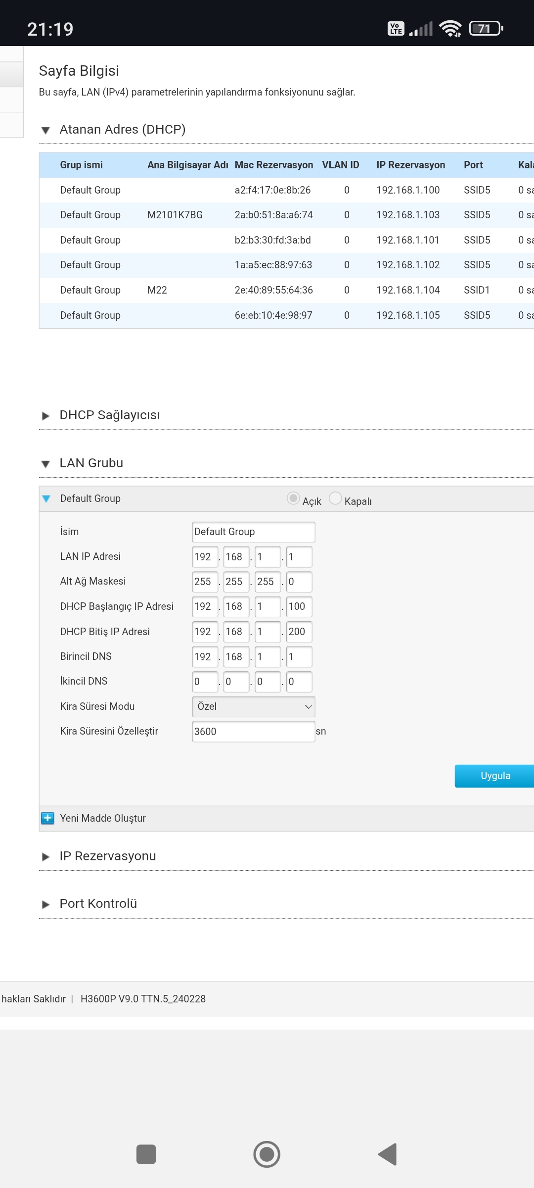
Task: Collapse the Default Group blue triangle
Action: (x=46, y=499)
